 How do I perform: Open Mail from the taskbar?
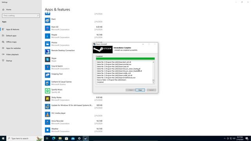point(73,138)
